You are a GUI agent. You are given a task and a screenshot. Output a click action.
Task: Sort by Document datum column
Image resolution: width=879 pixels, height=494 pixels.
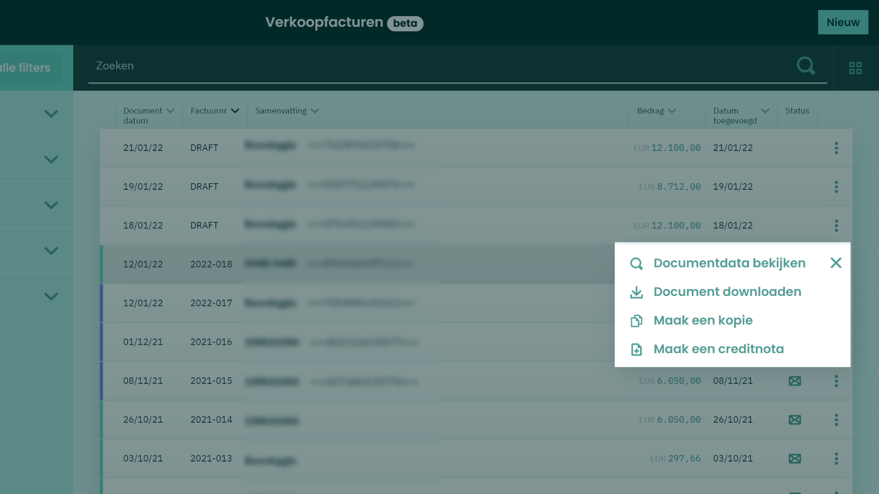(x=149, y=115)
